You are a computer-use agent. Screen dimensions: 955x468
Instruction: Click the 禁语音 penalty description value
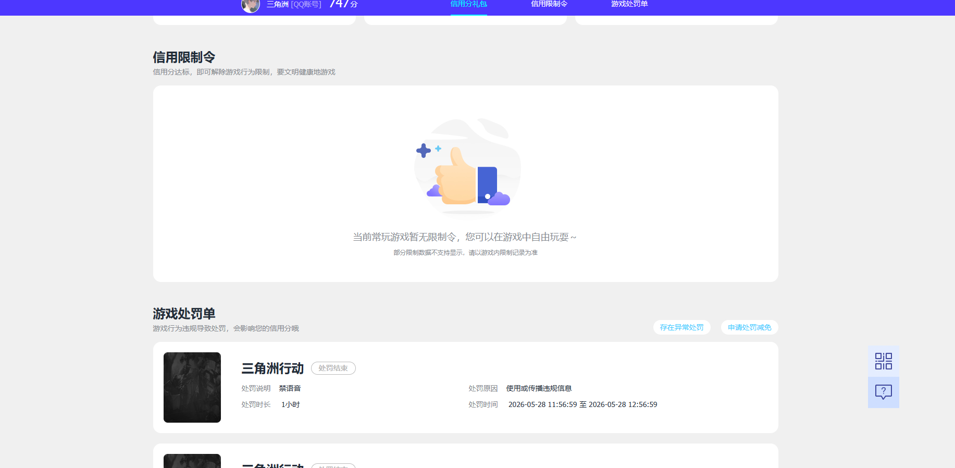[x=290, y=388]
